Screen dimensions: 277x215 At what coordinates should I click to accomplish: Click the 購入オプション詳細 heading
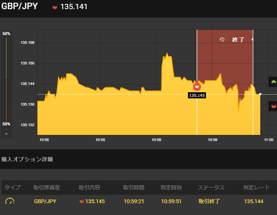coord(27,159)
